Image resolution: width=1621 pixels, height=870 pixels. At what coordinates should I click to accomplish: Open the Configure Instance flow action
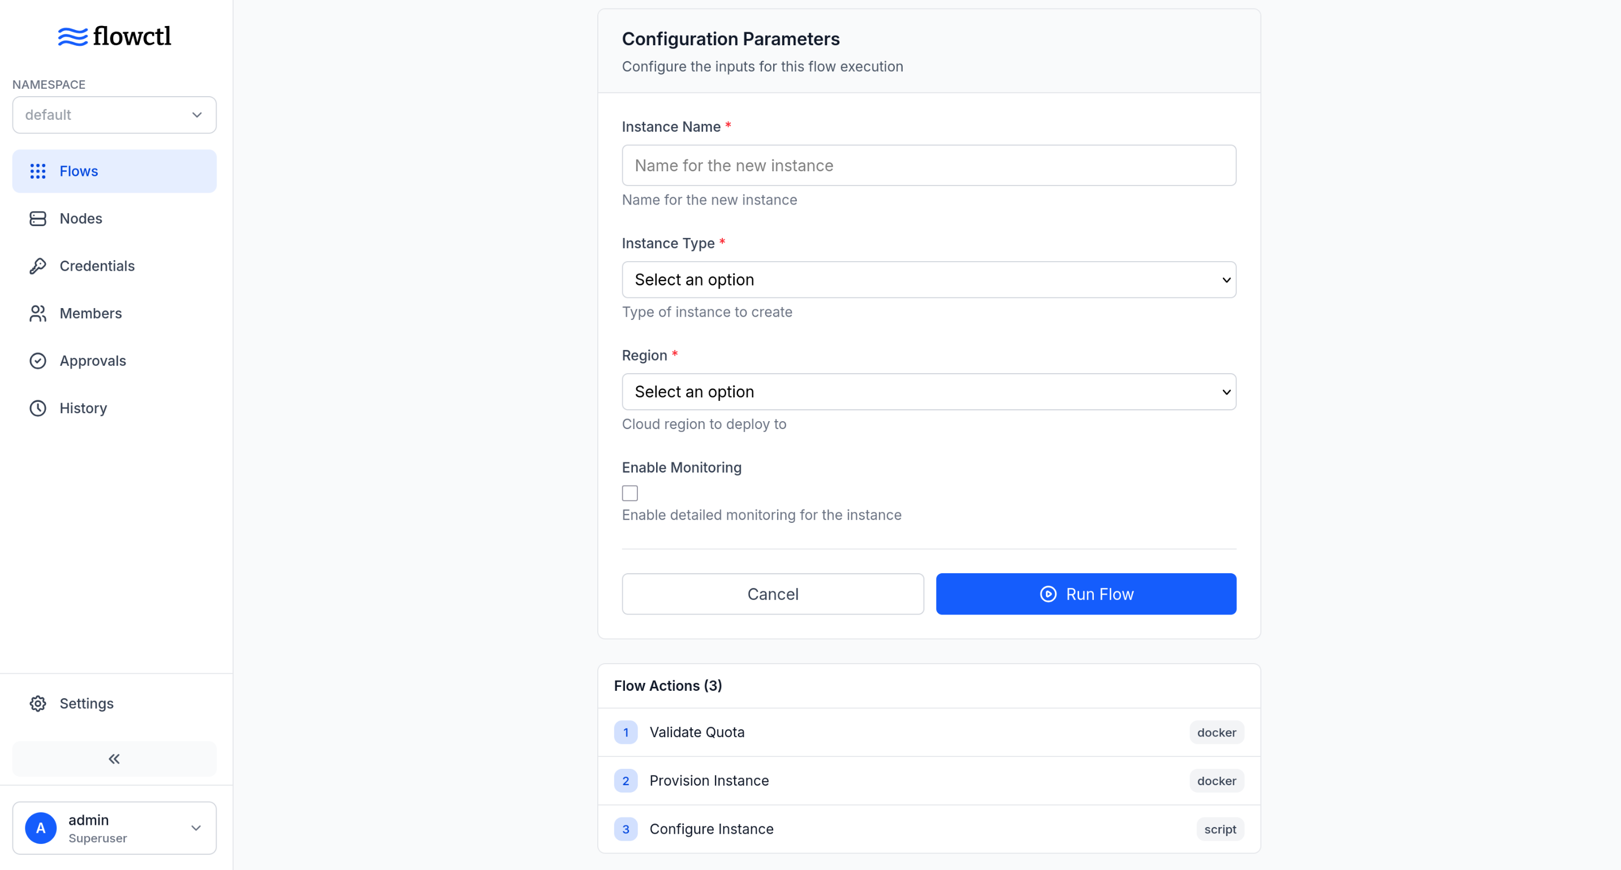(711, 829)
